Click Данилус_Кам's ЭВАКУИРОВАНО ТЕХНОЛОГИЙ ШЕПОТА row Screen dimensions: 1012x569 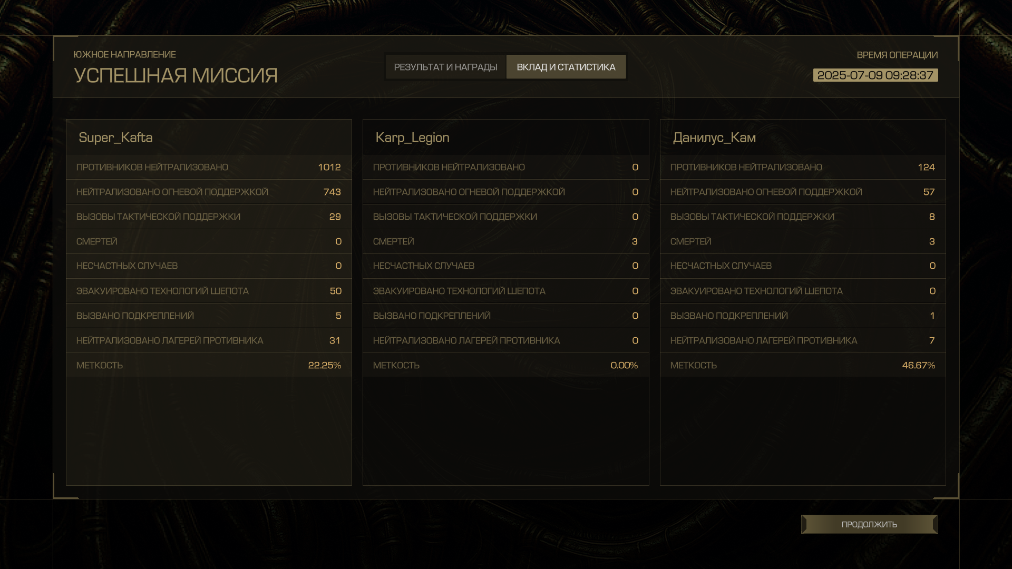803,291
